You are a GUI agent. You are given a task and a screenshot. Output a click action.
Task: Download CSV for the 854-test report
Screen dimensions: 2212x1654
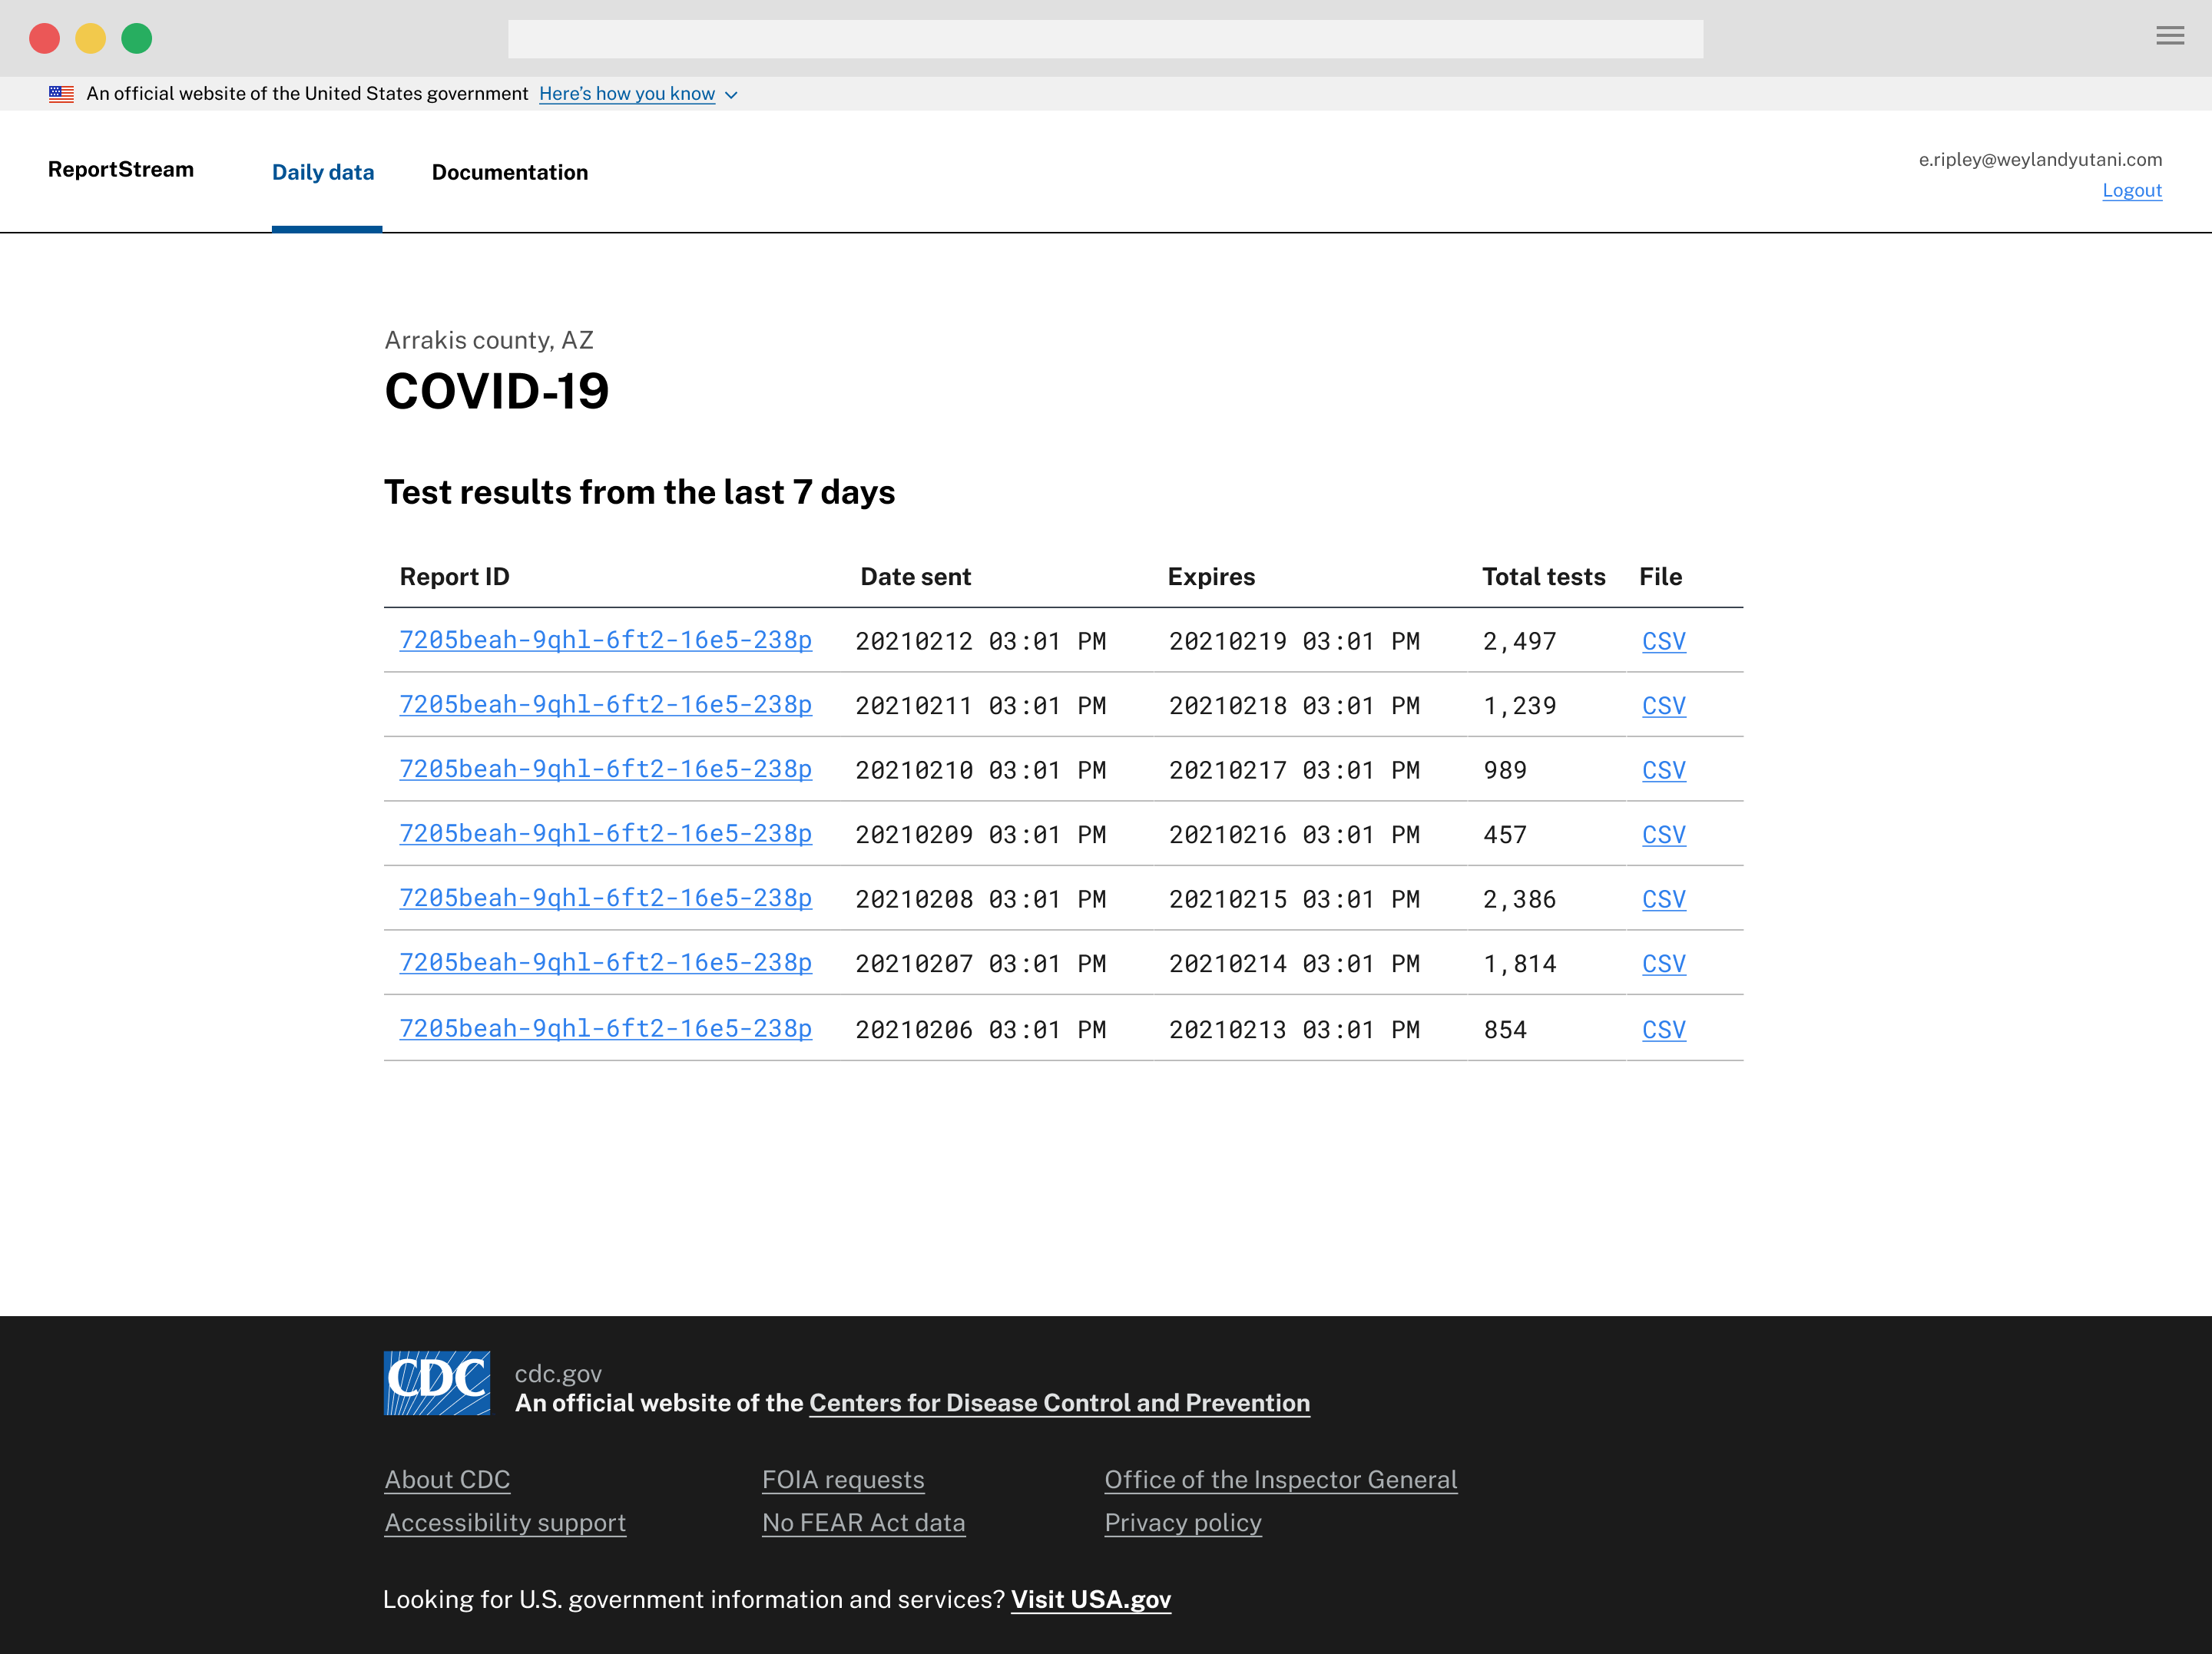click(1663, 1029)
